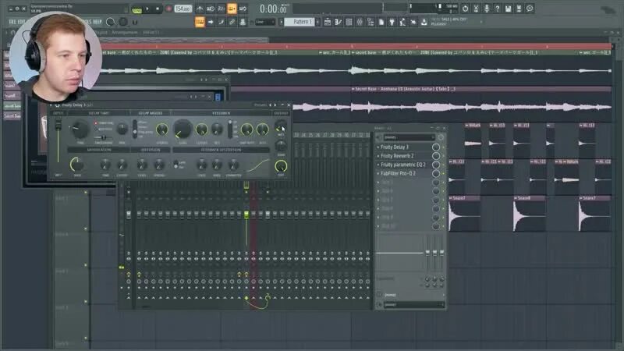Toggle loop recording icon

click(243, 9)
